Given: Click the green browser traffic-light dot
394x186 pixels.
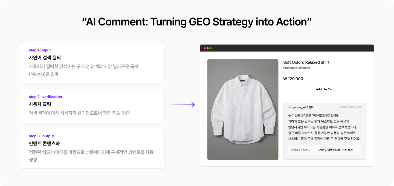Looking at the screenshot, I should (210, 48).
